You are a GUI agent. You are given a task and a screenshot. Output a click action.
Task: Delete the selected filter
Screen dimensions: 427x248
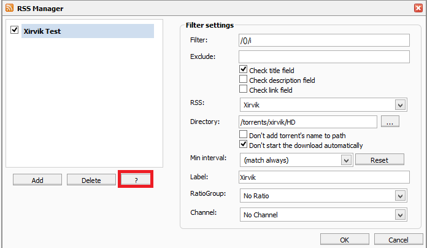click(x=91, y=180)
